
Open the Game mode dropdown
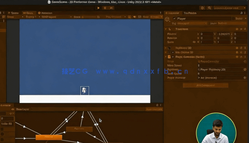click(15, 17)
